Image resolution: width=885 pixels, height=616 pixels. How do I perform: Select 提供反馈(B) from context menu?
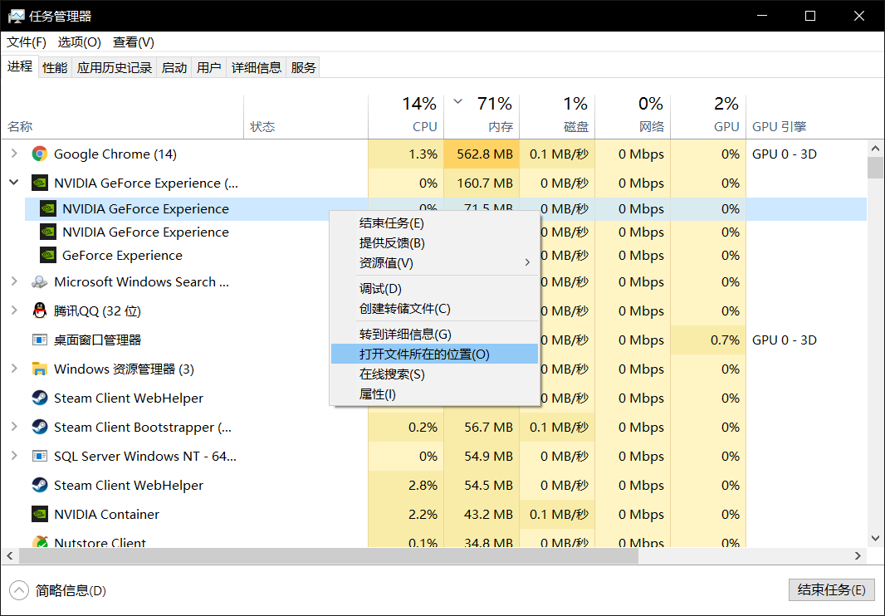coord(434,243)
